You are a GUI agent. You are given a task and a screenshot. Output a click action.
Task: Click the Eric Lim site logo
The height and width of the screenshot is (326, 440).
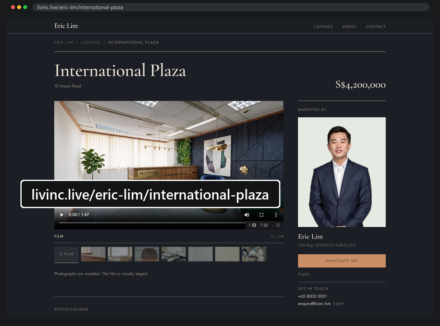[66, 26]
